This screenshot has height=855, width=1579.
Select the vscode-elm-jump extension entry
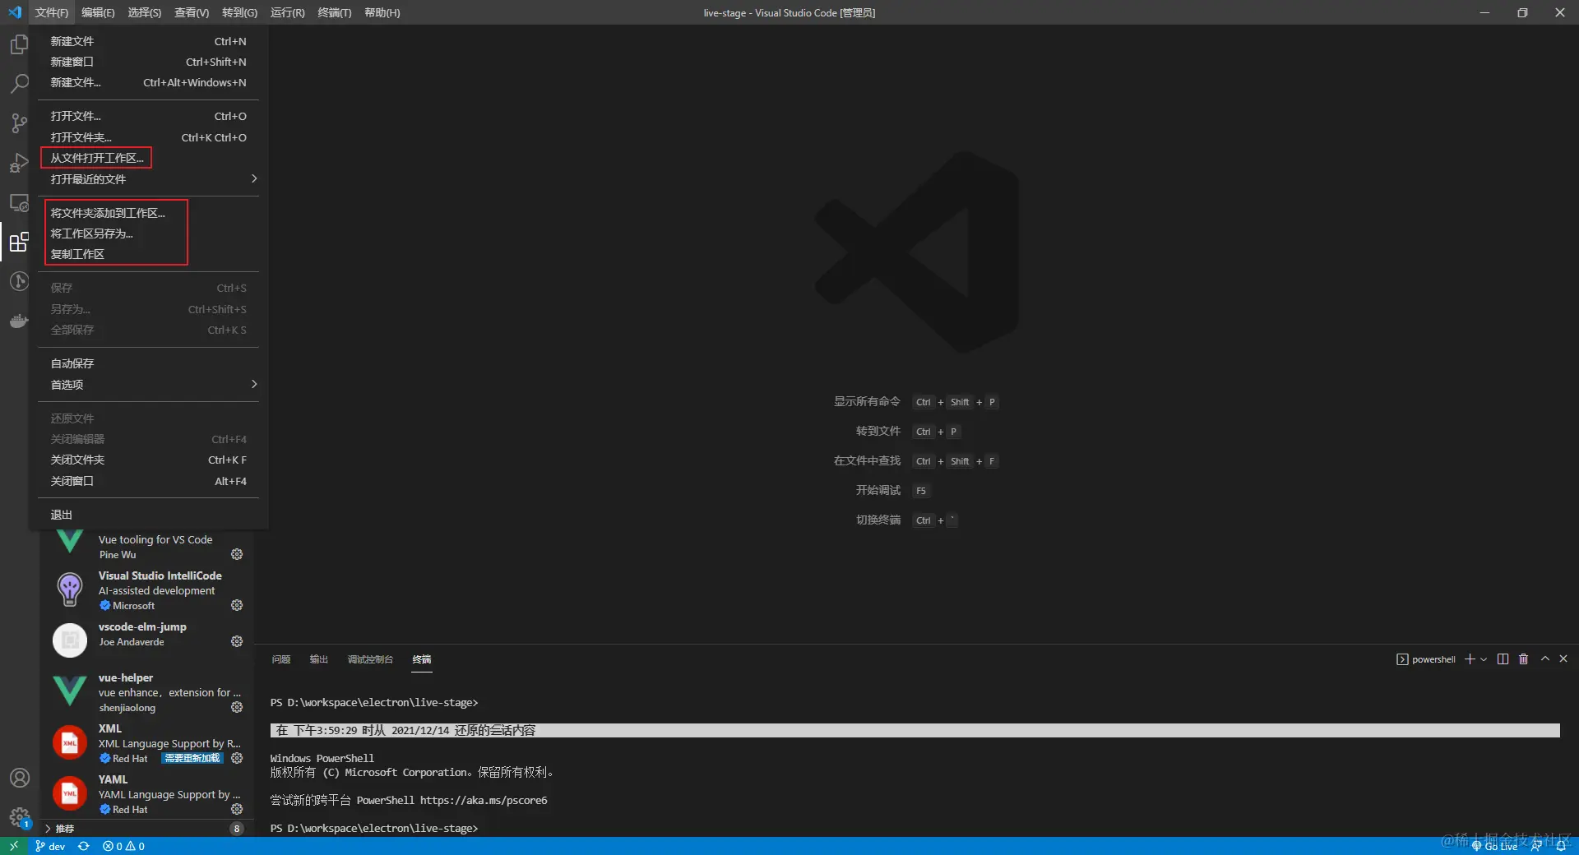[148, 640]
